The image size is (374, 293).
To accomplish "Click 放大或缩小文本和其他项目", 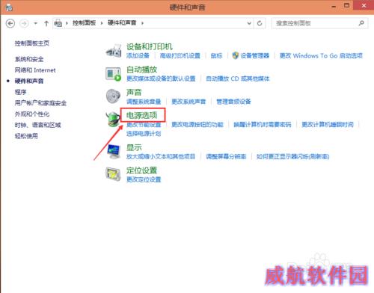I will (x=161, y=157).
